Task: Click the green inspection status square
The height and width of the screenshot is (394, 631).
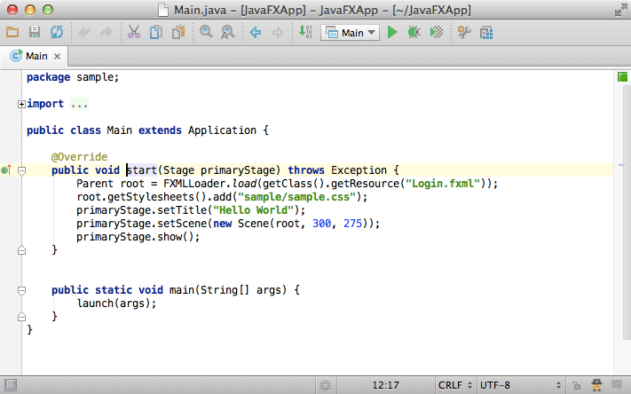Action: click(622, 77)
